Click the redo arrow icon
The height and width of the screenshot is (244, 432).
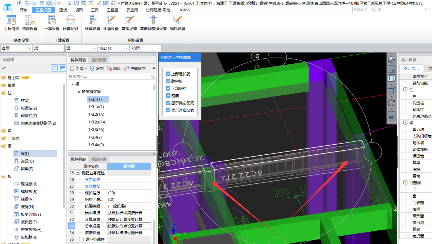click(x=59, y=3)
